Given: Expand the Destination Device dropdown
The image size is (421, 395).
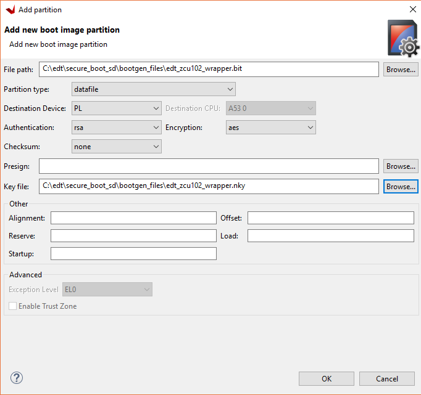Looking at the screenshot, I should pos(117,108).
